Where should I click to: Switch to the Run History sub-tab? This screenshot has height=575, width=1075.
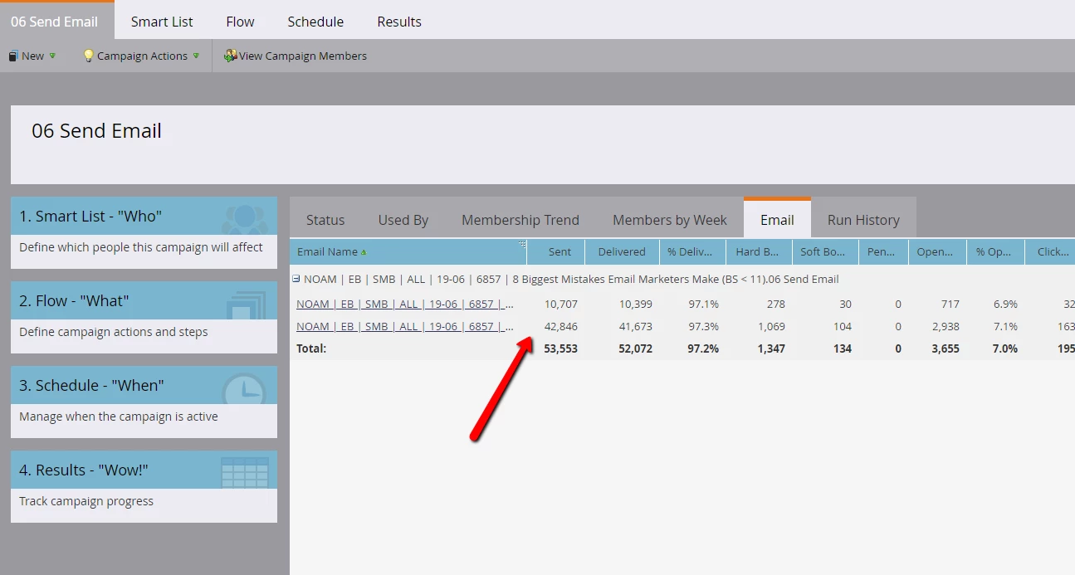coord(863,220)
